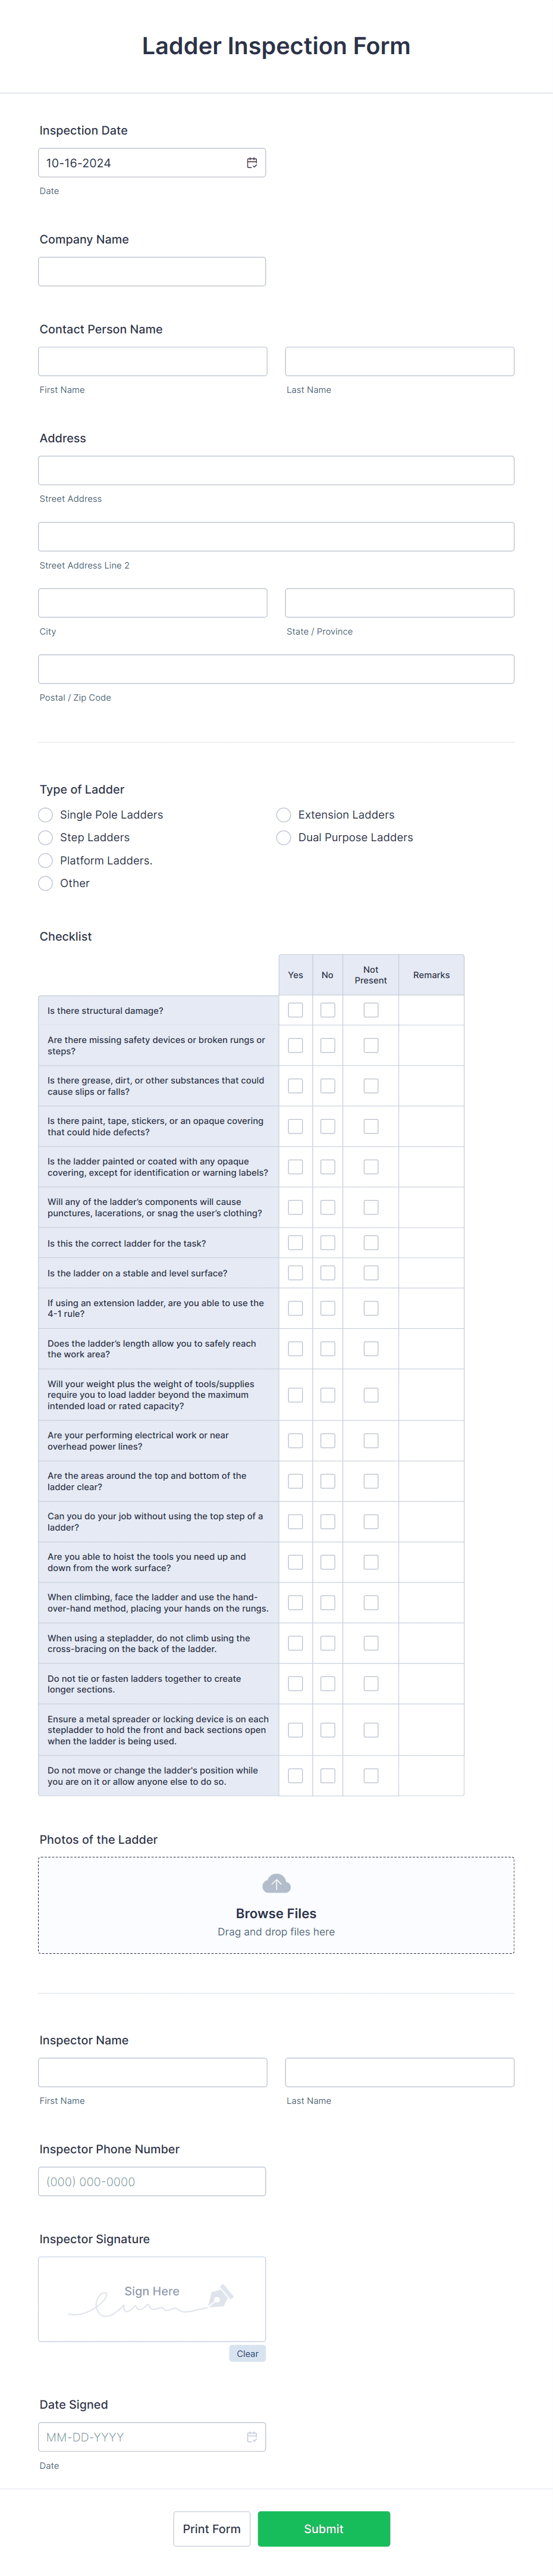This screenshot has height=2576, width=553.
Task: Check Yes for structural damage
Action: click(296, 1010)
